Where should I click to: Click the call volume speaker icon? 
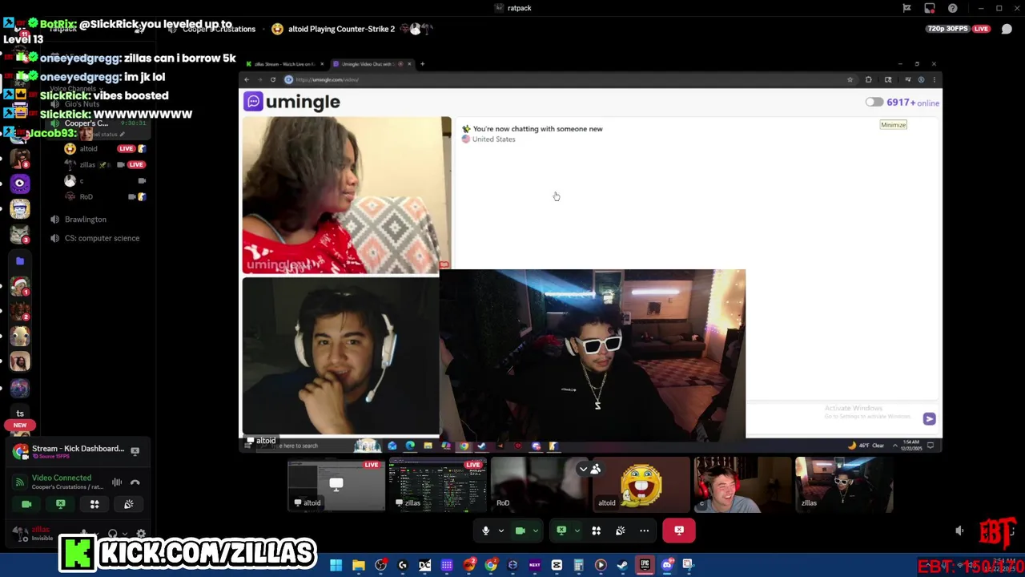click(x=959, y=531)
